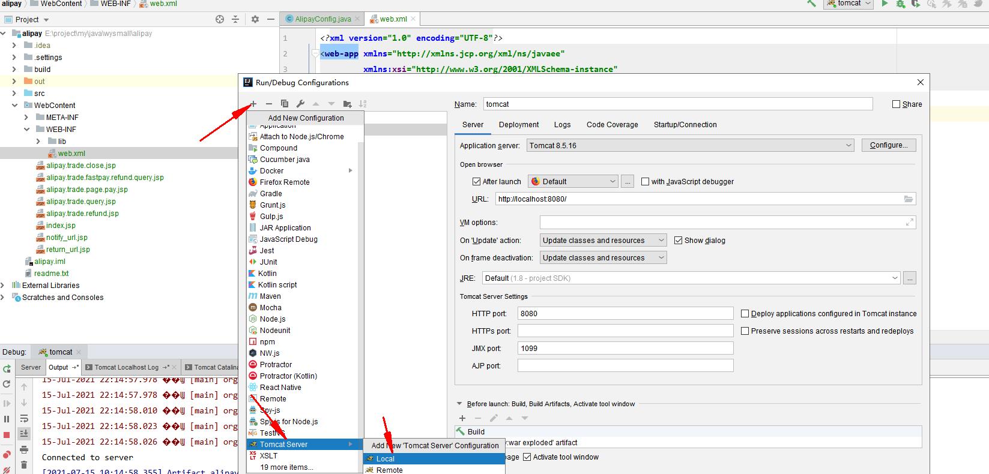The height and width of the screenshot is (474, 989).
Task: Click the Rerun tomcat icon in Debug panel
Action: [7, 368]
